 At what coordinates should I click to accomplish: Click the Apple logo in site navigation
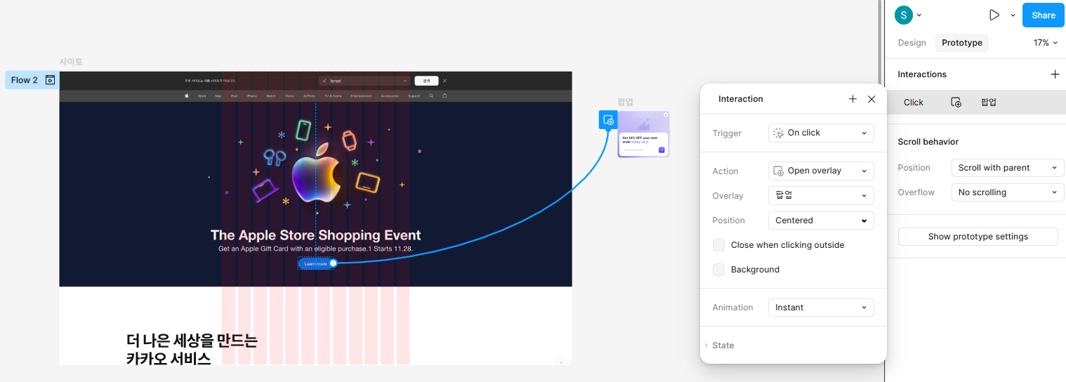(x=187, y=95)
